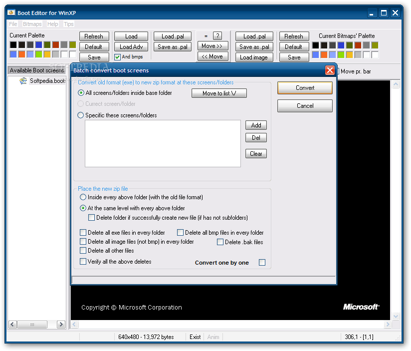411x351 pixels.
Task: Open the Bitmaps menu
Action: tap(32, 24)
